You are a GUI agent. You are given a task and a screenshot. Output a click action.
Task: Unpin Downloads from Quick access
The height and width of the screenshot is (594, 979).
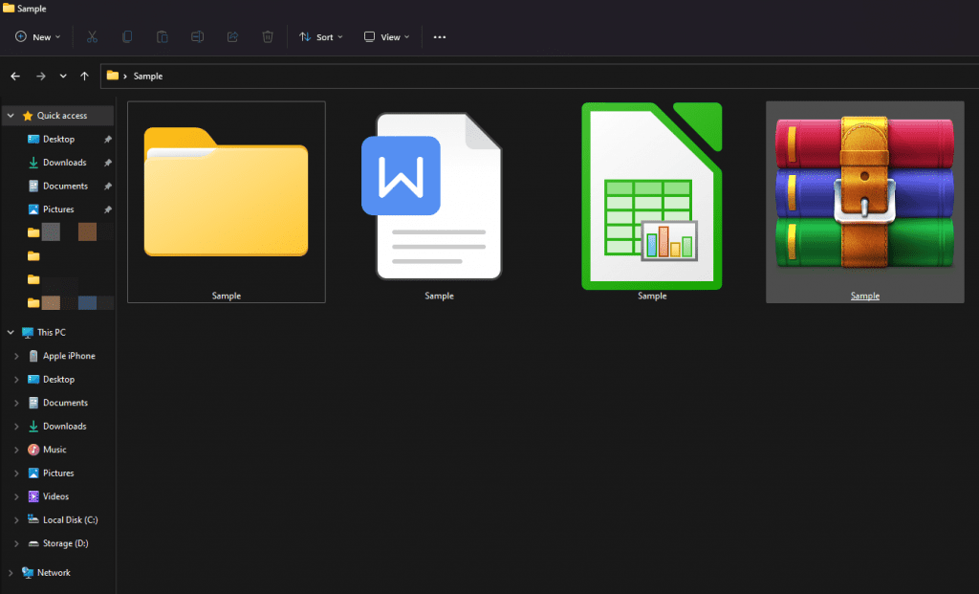pyautogui.click(x=106, y=162)
